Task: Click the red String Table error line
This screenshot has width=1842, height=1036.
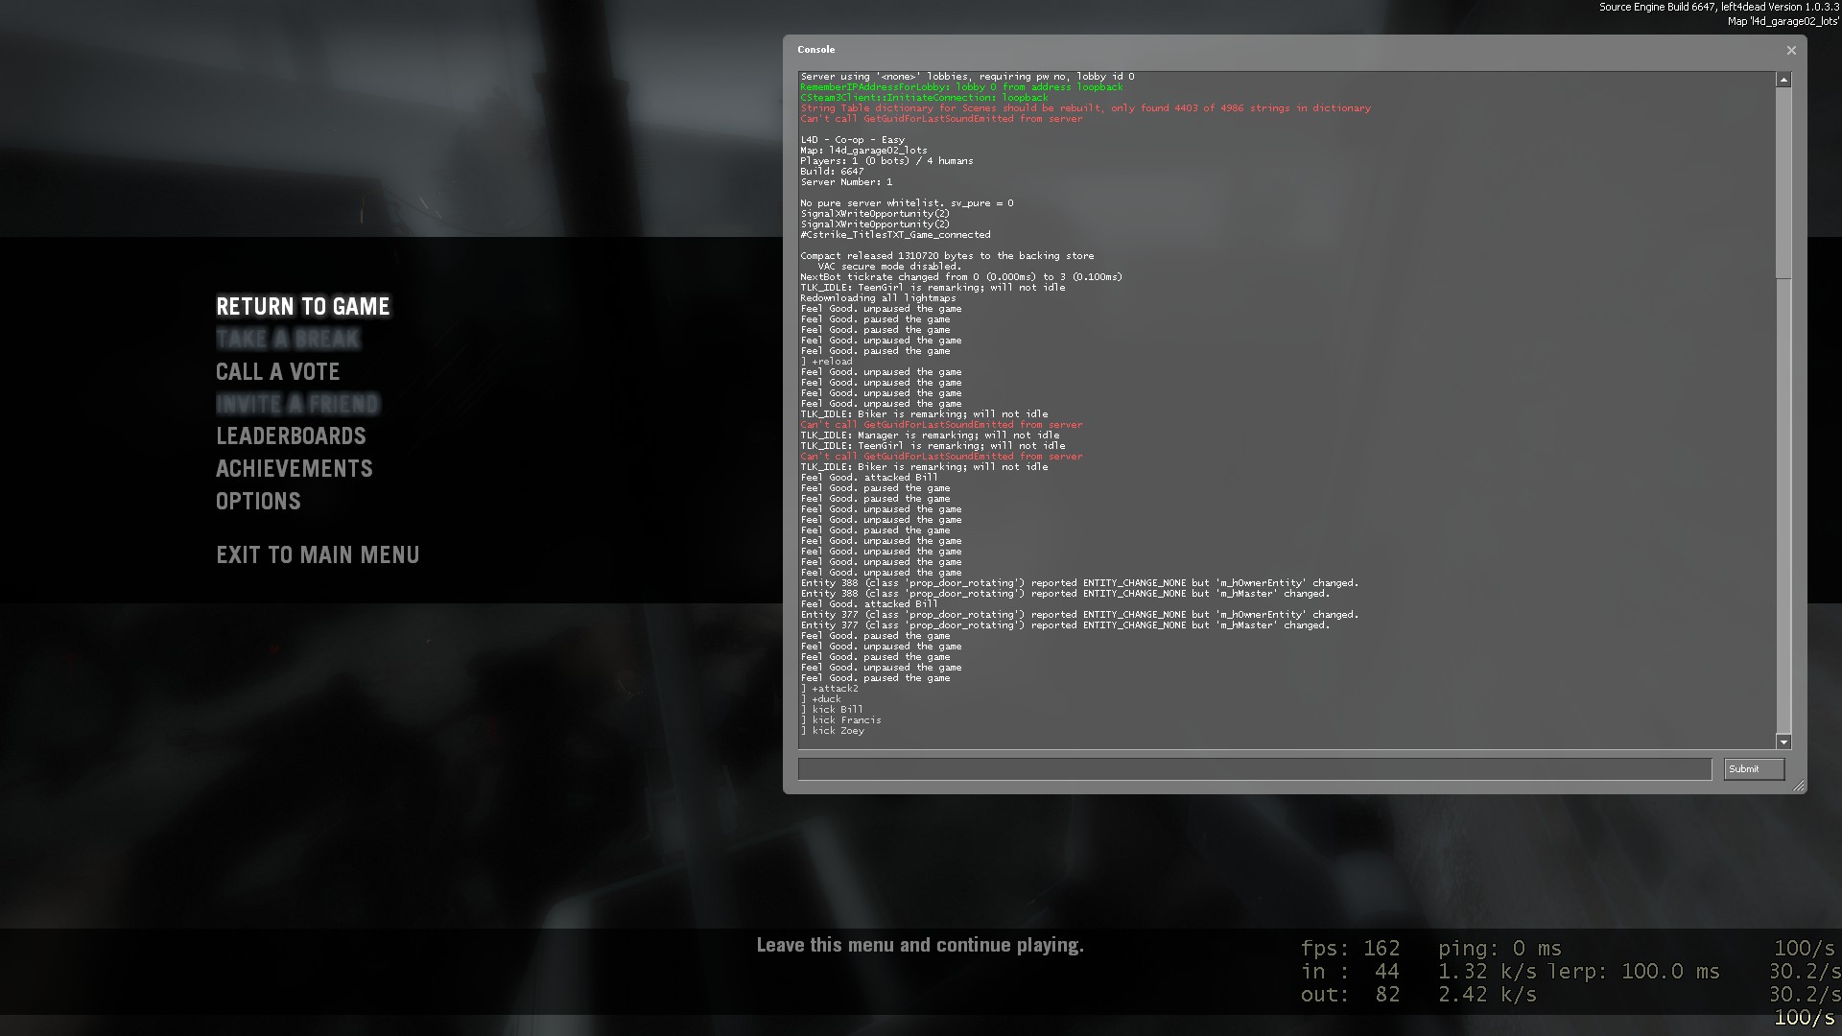Action: pyautogui.click(x=1085, y=108)
